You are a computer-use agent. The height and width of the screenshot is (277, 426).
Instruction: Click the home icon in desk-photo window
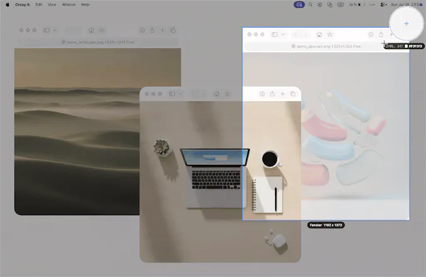pos(216,94)
